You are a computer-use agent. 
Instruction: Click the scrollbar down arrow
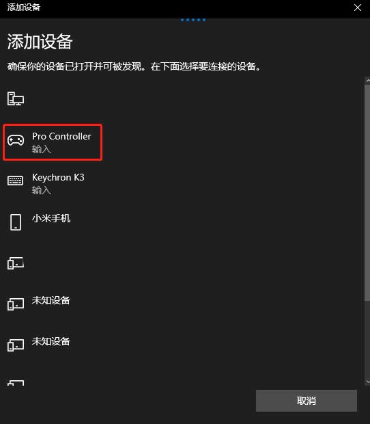(x=367, y=382)
